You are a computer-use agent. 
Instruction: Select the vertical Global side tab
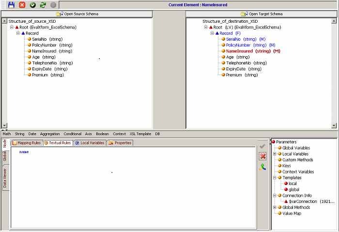[5, 156]
